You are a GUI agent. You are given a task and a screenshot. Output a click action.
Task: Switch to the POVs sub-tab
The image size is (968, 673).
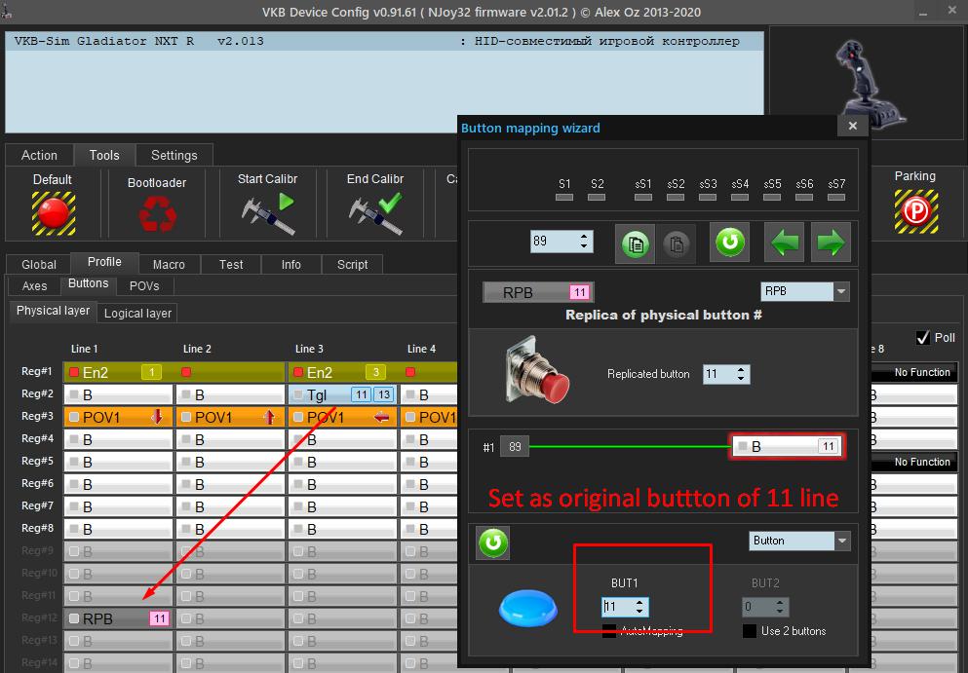pyautogui.click(x=144, y=285)
